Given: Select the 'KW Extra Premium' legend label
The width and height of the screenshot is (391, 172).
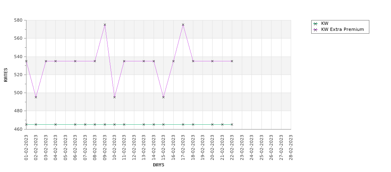Looking at the screenshot, I should (342, 29).
